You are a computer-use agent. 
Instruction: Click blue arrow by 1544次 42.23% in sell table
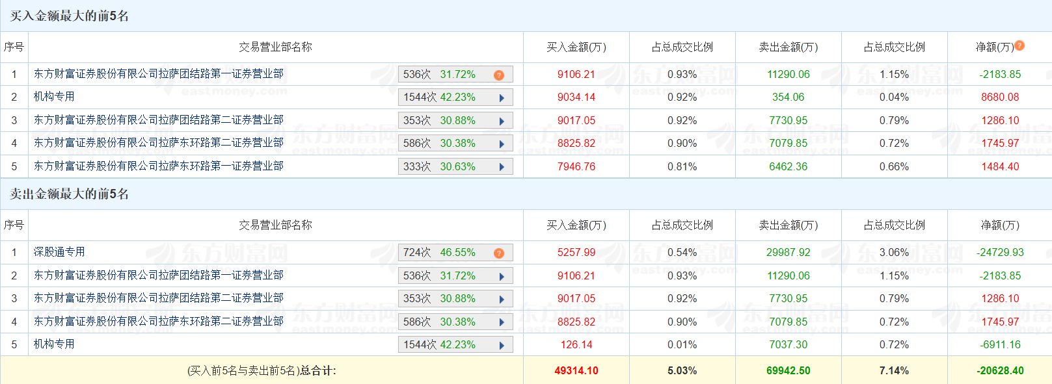[502, 346]
